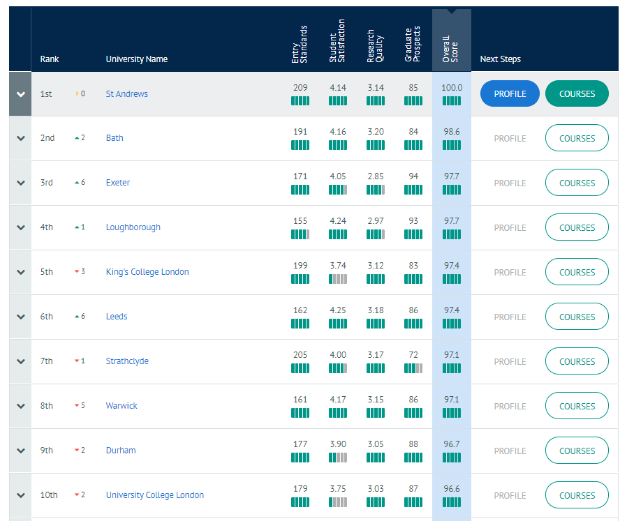Expand the Durham row chevron
The image size is (627, 521).
pos(21,451)
